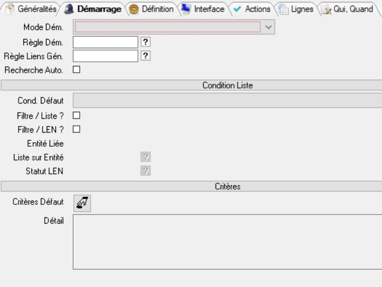Viewport: 382px width, 287px height.
Task: Toggle the Filtre / Liste ? checkbox
Action: tap(76, 115)
